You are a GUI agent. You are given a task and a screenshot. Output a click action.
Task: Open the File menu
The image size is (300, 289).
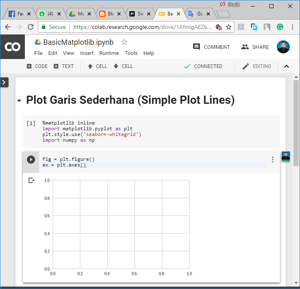point(38,53)
